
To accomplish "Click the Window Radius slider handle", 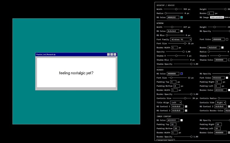I will [x=209, y=52].
